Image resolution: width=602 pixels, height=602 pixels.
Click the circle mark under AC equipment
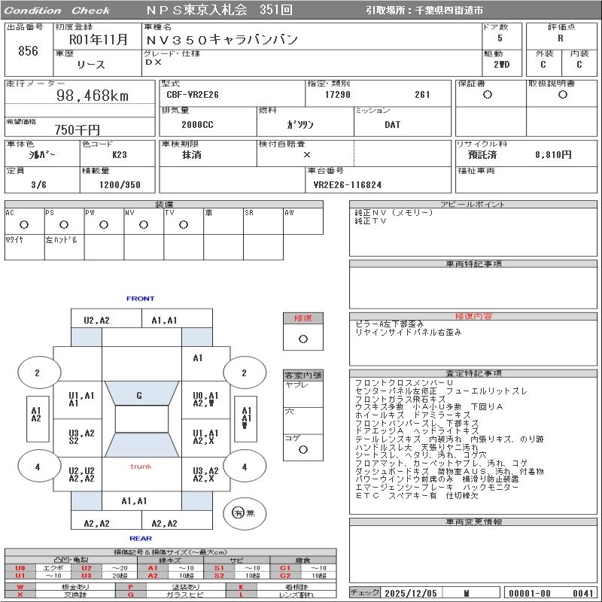(x=23, y=224)
